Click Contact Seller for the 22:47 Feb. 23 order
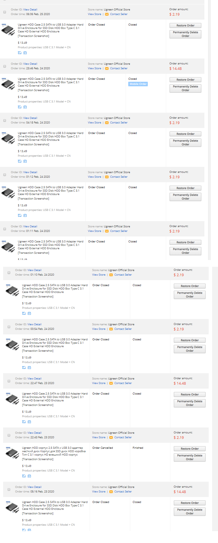The width and height of the screenshot is (218, 543). [123, 383]
